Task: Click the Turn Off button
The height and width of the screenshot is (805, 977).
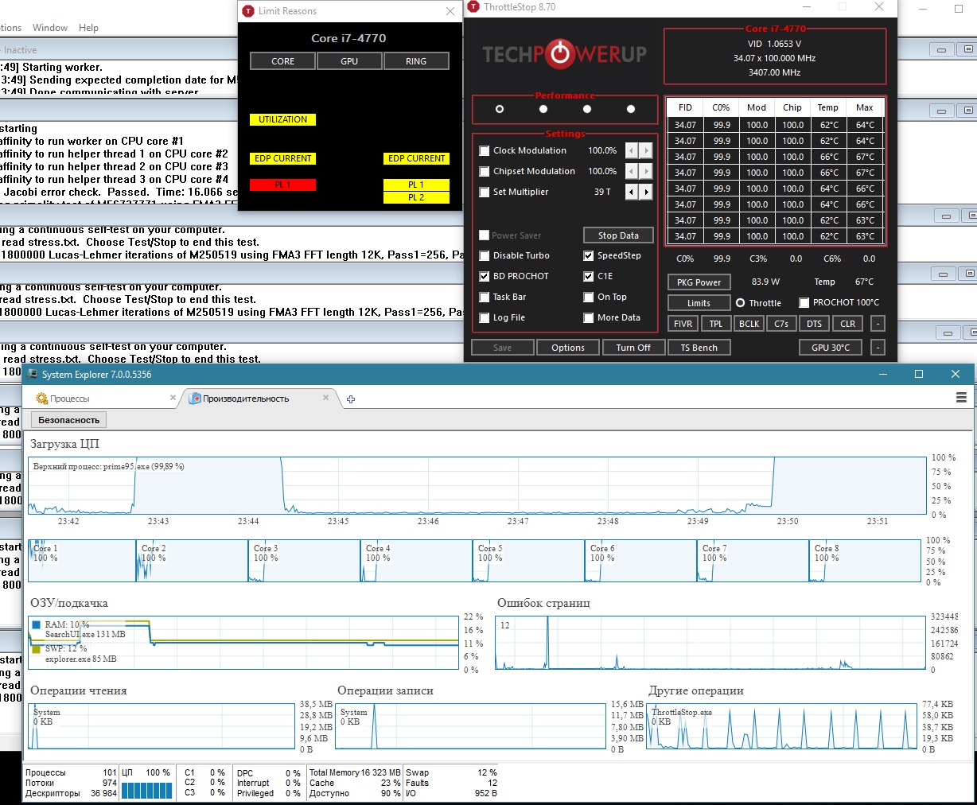Action: (633, 348)
